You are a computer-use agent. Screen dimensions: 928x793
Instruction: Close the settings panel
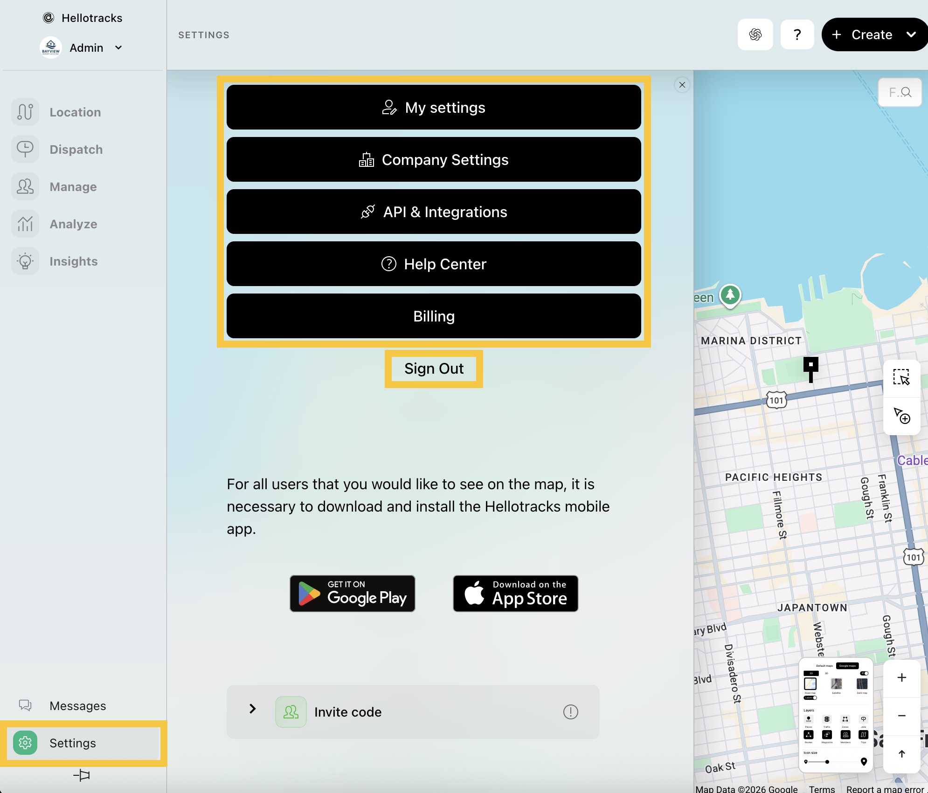coord(682,85)
